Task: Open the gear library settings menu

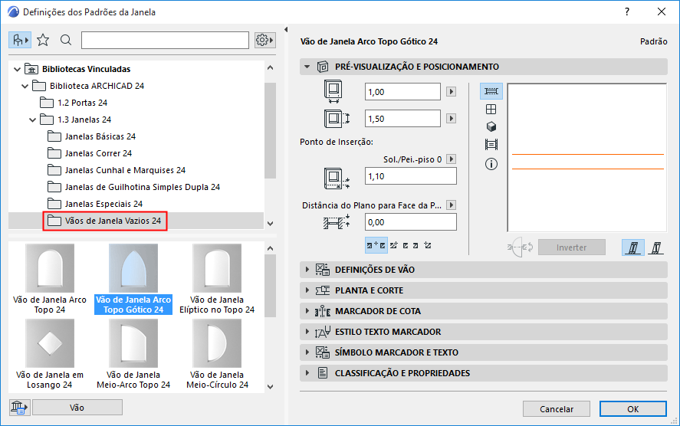Action: (x=264, y=41)
